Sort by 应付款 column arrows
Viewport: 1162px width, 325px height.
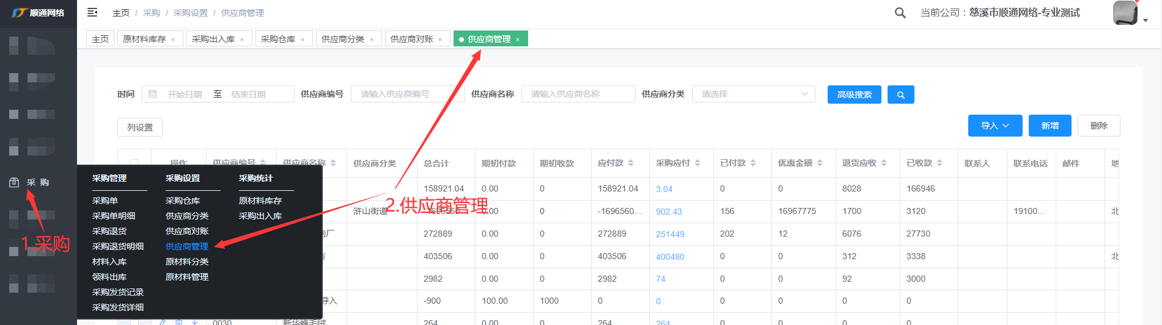pyautogui.click(x=631, y=163)
